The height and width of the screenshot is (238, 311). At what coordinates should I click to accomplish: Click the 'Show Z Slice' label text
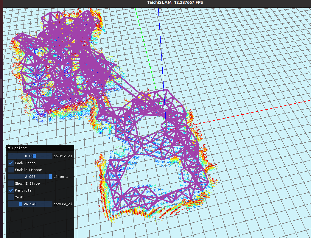[x=27, y=183]
